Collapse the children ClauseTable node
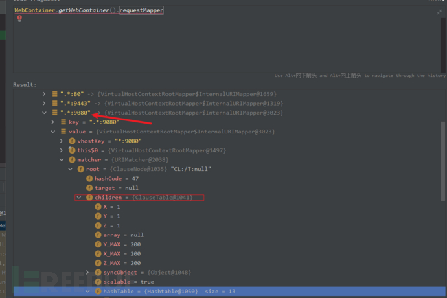Screen dimensions: 447x298 coord(79,197)
